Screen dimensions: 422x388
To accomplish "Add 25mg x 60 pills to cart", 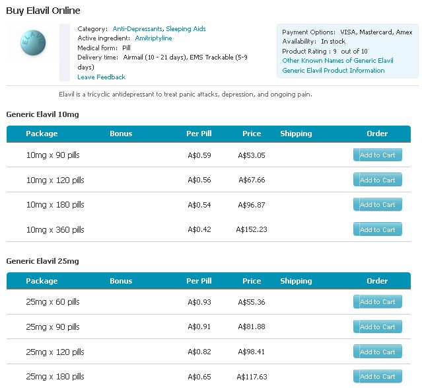I will [378, 302].
